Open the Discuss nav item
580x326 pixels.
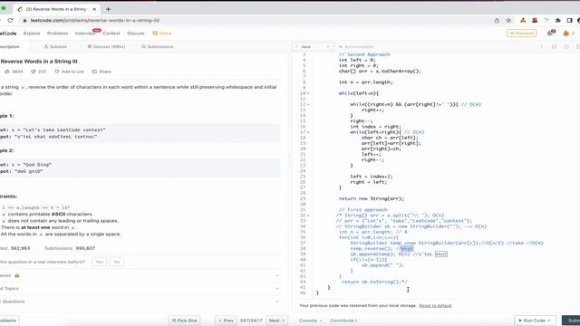pyautogui.click(x=136, y=34)
